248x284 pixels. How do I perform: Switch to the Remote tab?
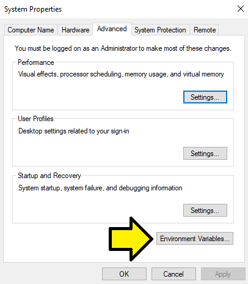205,30
